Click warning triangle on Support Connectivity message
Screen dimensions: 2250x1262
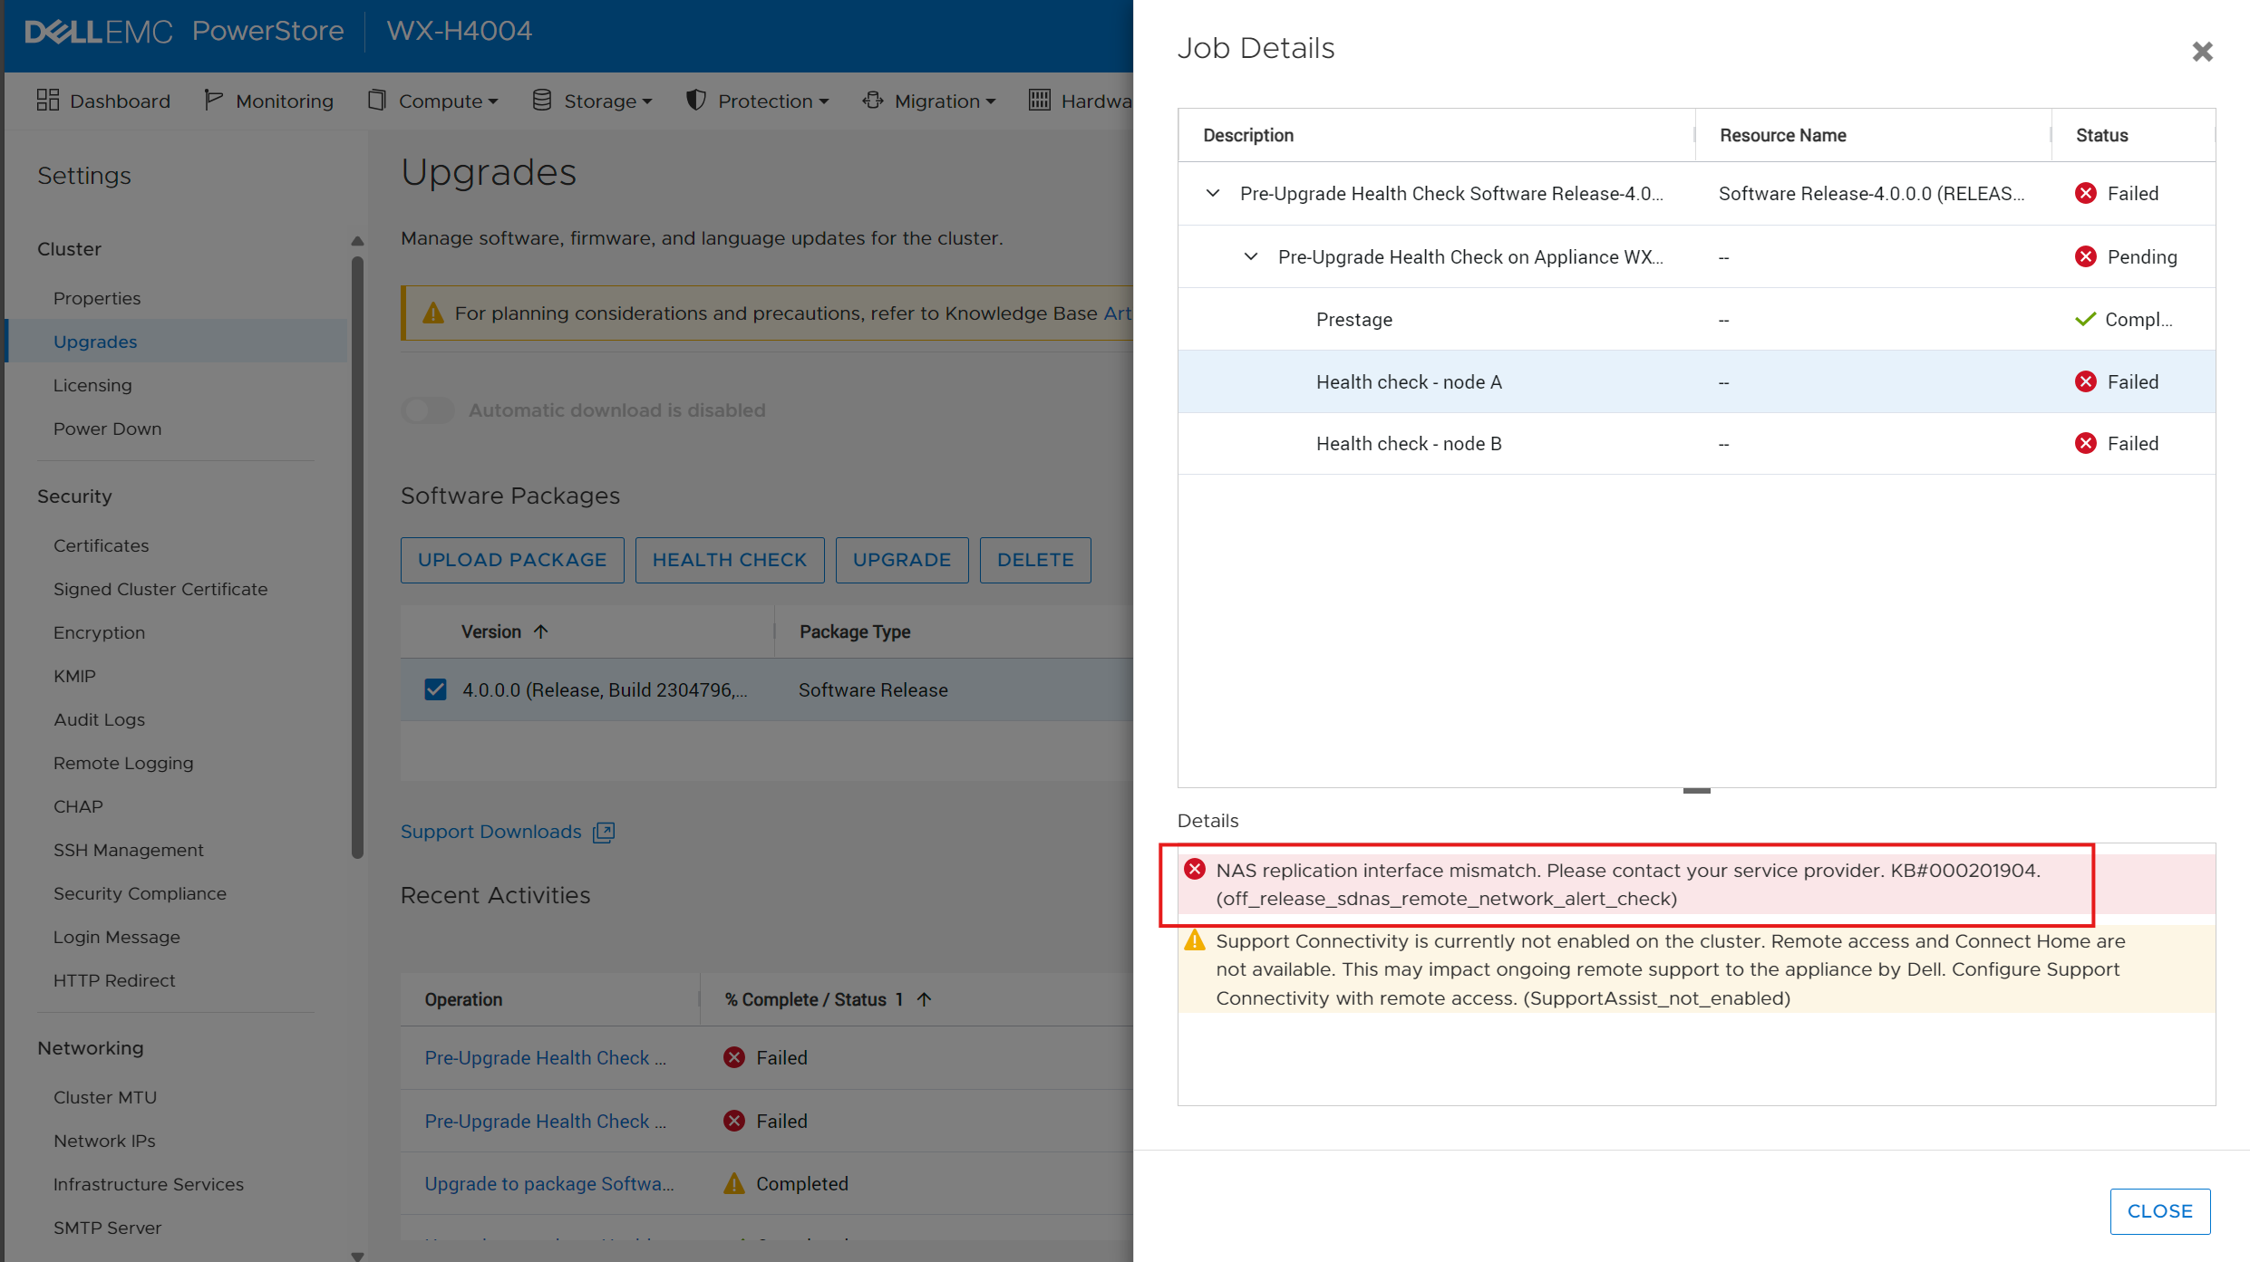tap(1195, 940)
